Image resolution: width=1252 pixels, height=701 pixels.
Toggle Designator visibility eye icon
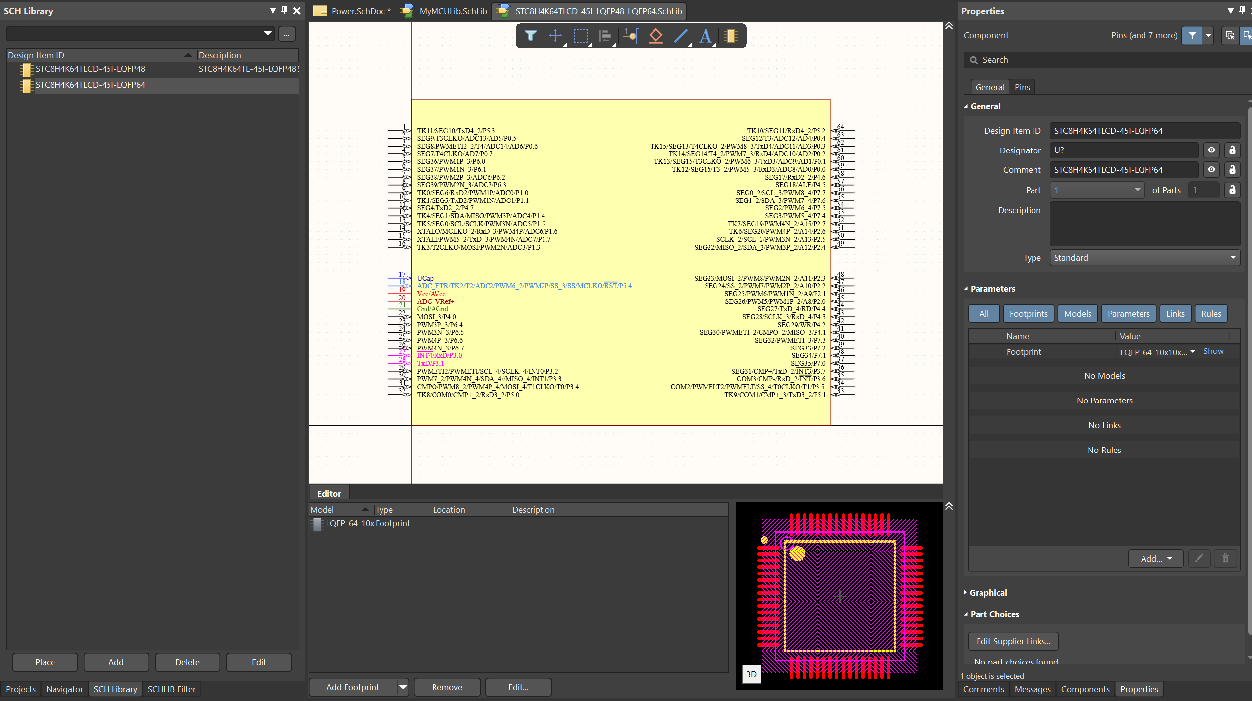(1211, 150)
